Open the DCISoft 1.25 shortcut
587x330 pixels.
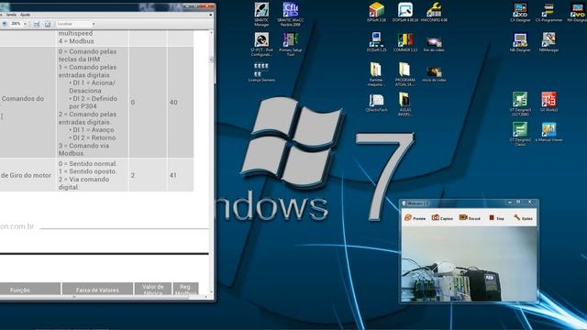[x=376, y=42]
